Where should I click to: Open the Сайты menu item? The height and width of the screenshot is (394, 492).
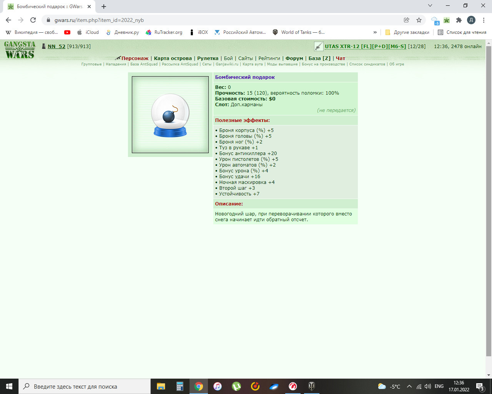point(246,58)
